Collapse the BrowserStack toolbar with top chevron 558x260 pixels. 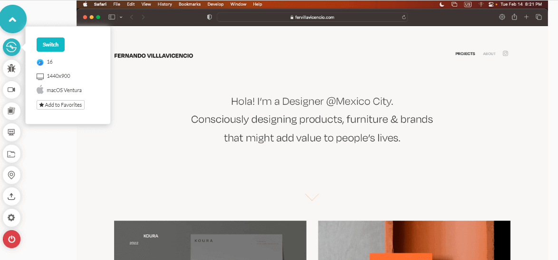(x=13, y=19)
